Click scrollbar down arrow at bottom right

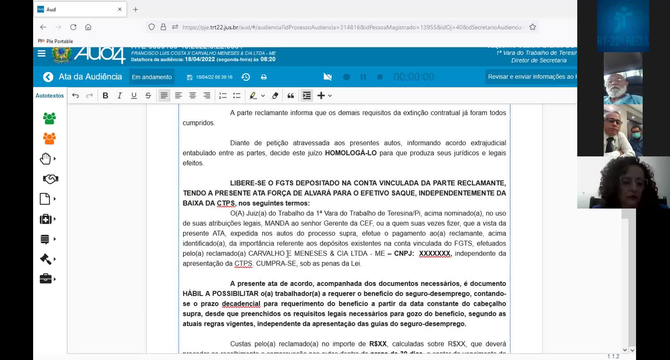pos(632,350)
